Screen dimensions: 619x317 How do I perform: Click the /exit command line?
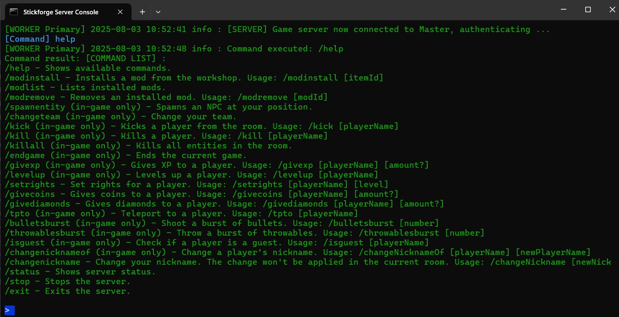[67, 291]
